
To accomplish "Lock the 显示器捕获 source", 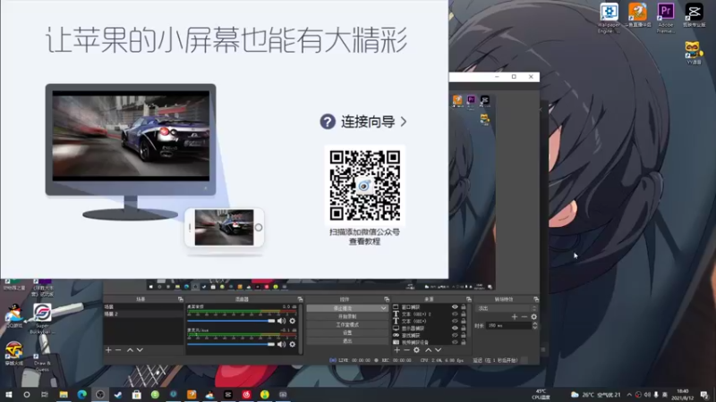I will pyautogui.click(x=464, y=328).
